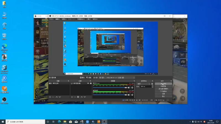Image resolution: width=221 pixels, height=124 pixels.
Task: Open the OBS Studio desktop shortcut
Action: [x=4, y=101]
